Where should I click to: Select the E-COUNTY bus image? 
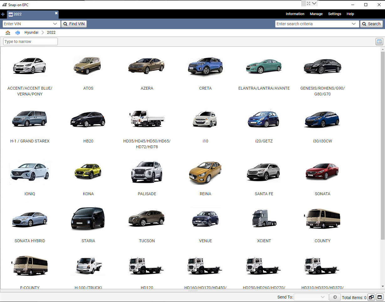coord(30,265)
